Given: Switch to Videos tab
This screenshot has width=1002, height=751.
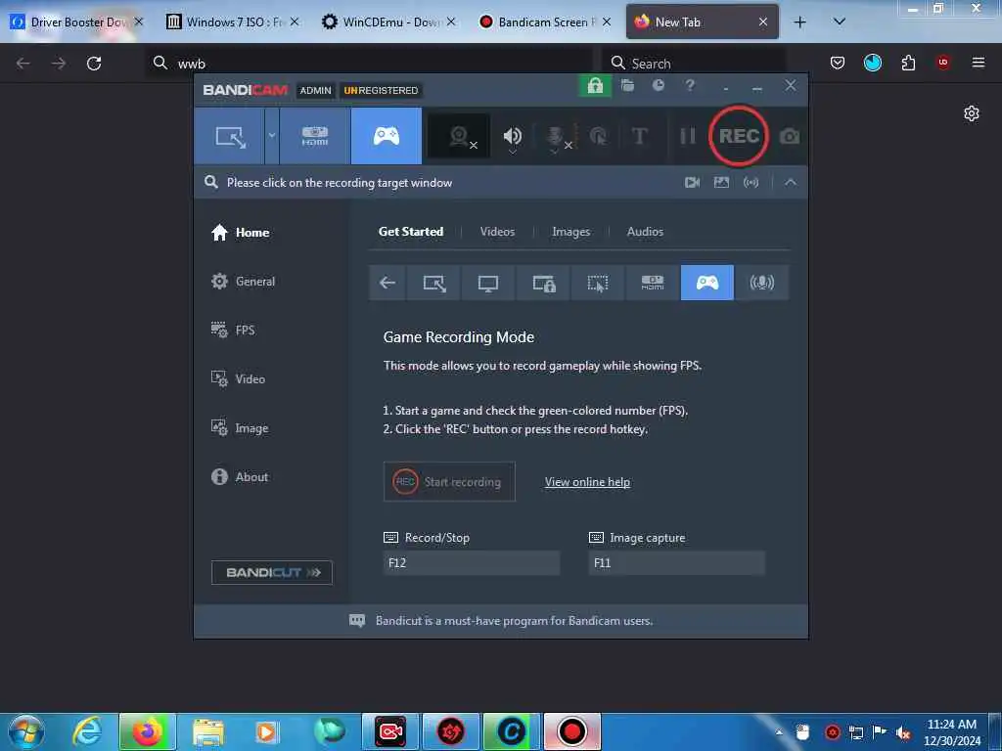Looking at the screenshot, I should click(497, 231).
